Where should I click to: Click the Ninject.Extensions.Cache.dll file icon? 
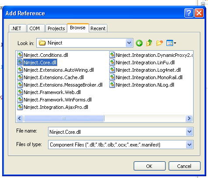(x=20, y=77)
